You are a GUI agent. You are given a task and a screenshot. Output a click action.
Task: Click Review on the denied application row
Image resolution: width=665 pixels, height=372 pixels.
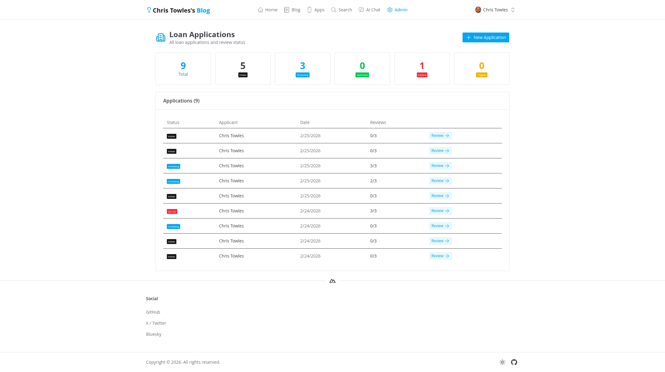pyautogui.click(x=440, y=211)
